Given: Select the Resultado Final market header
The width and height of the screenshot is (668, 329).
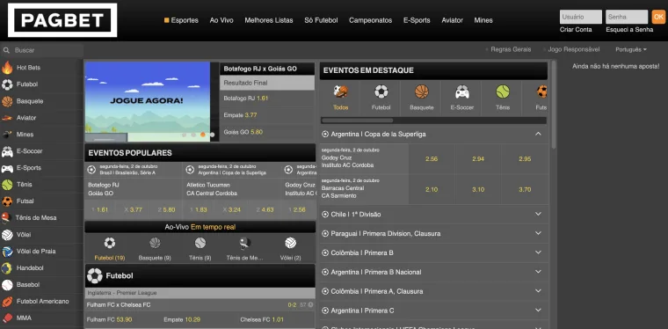Looking at the screenshot, I should tap(267, 83).
